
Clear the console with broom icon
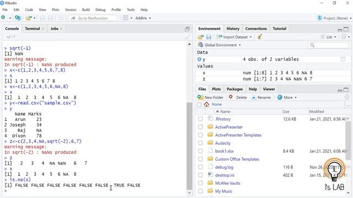(x=188, y=37)
